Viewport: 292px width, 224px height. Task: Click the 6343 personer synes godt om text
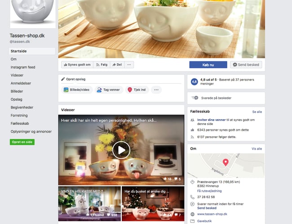(x=223, y=130)
